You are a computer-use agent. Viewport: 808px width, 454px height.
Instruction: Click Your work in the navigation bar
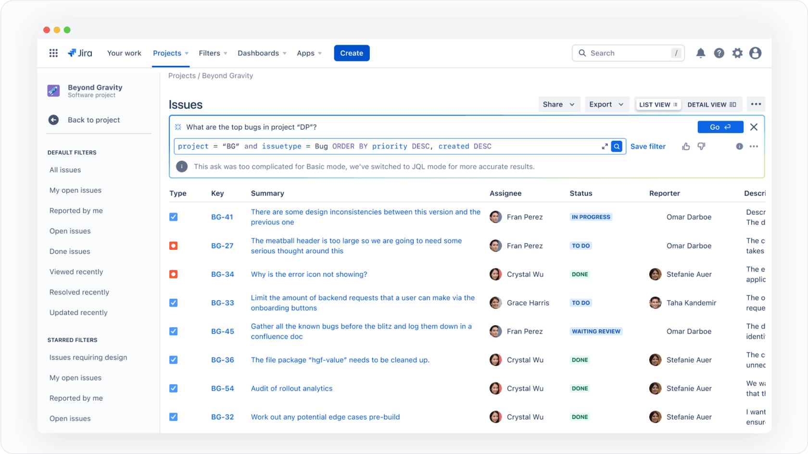click(x=124, y=53)
